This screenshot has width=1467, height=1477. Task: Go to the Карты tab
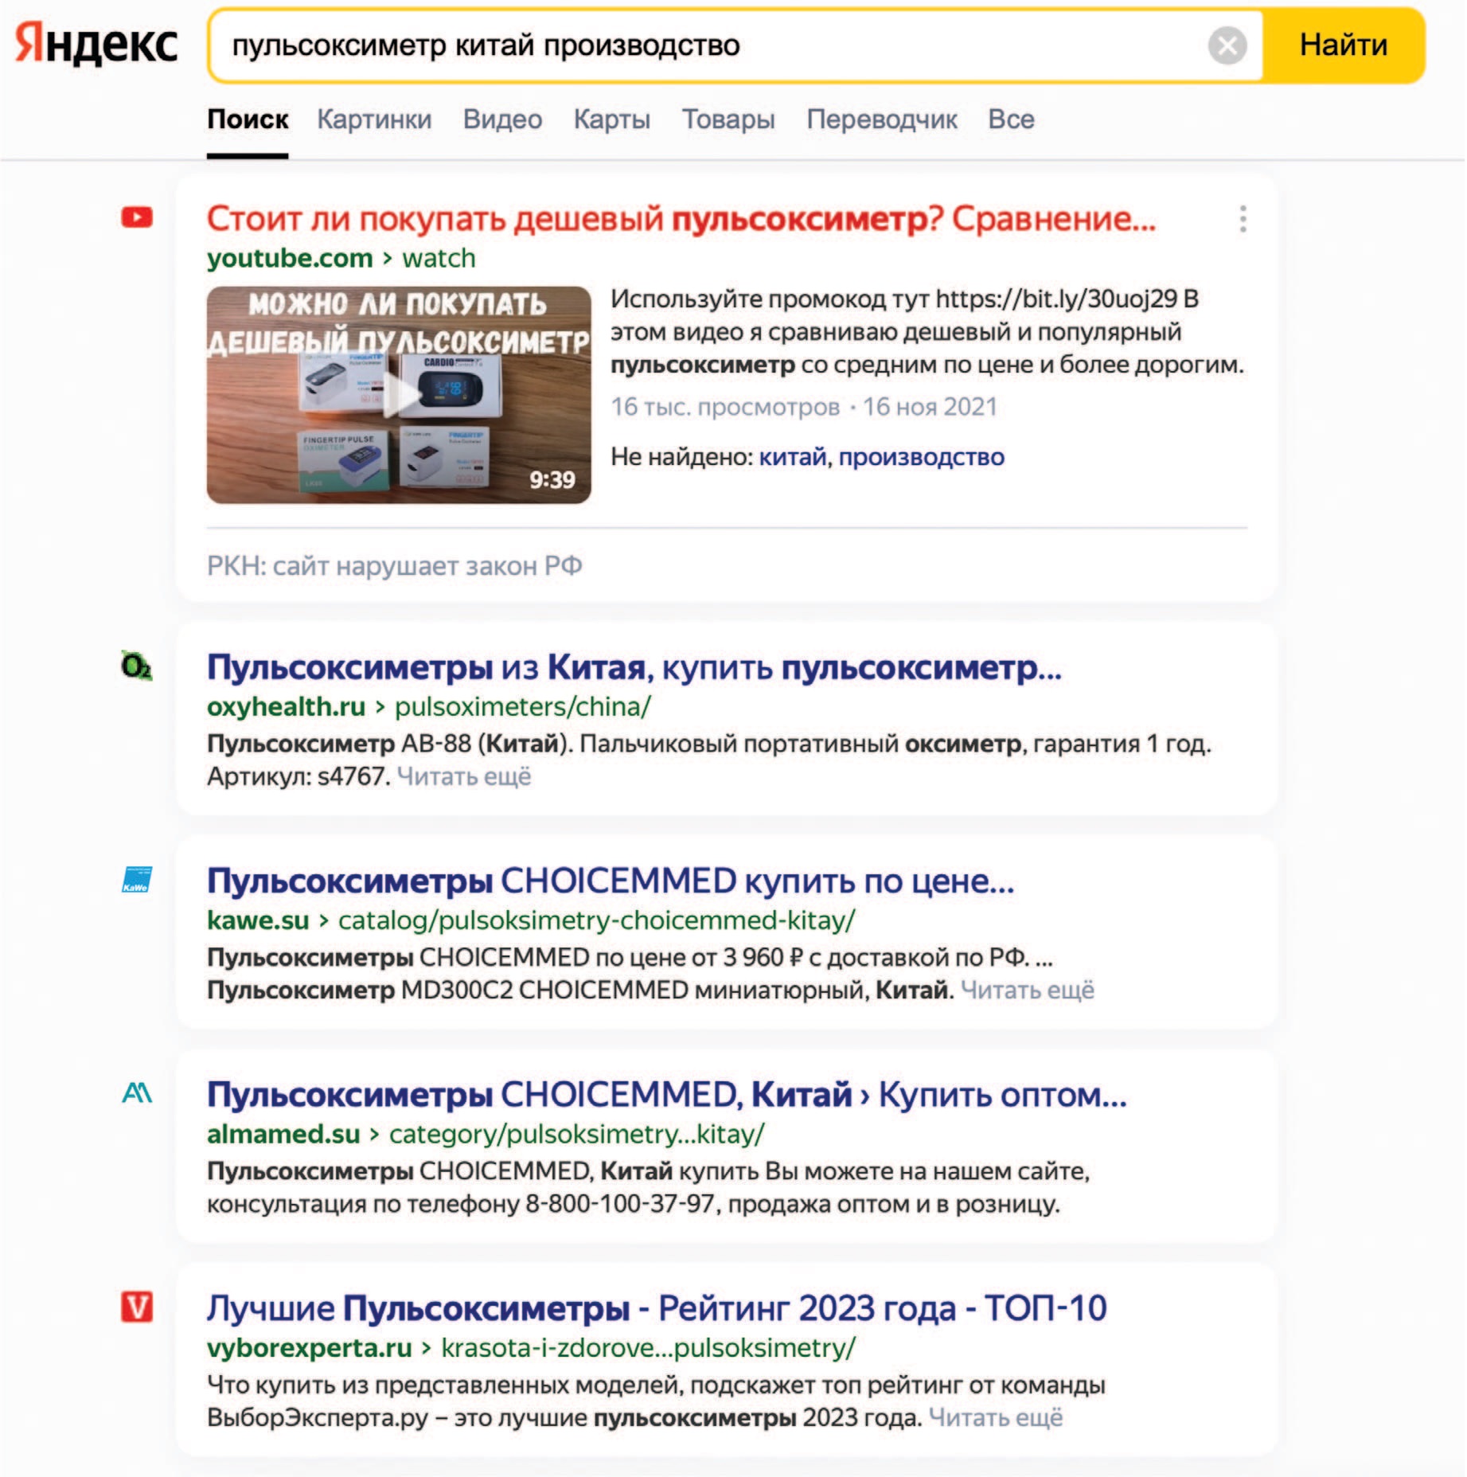point(611,119)
